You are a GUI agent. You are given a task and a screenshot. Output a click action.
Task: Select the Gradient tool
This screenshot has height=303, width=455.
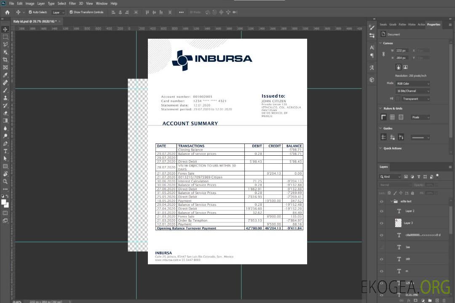(5, 121)
